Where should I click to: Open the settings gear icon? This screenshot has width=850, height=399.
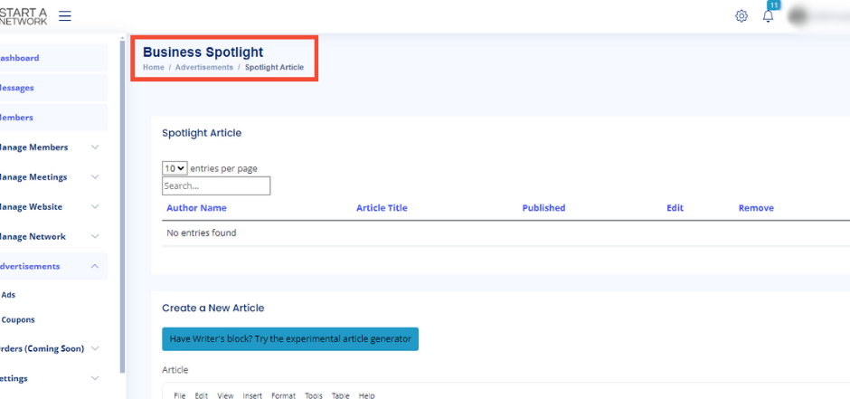(x=741, y=16)
